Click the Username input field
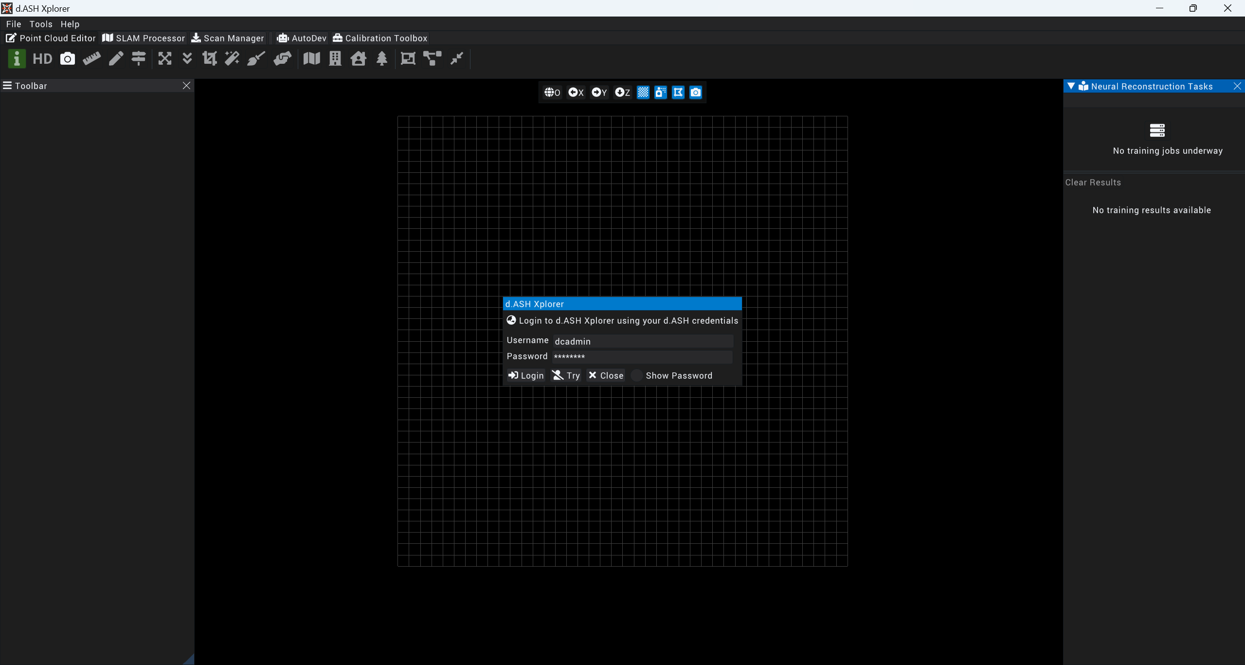This screenshot has height=665, width=1245. (x=643, y=341)
